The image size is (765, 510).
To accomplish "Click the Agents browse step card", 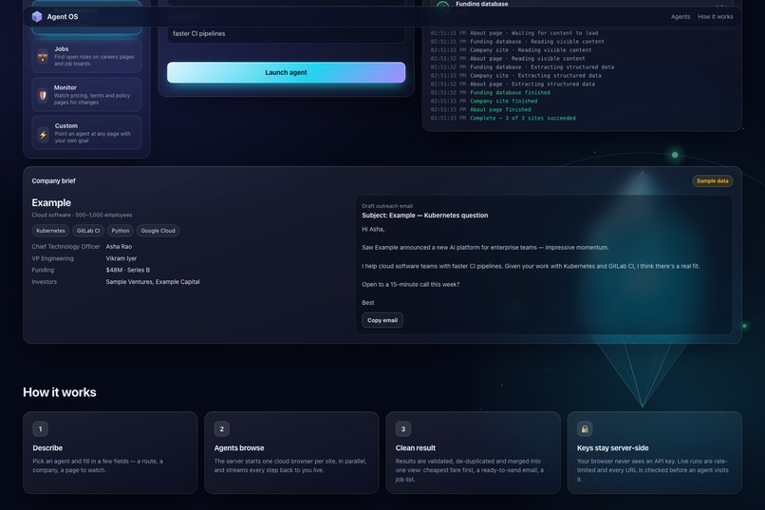I will click(291, 452).
